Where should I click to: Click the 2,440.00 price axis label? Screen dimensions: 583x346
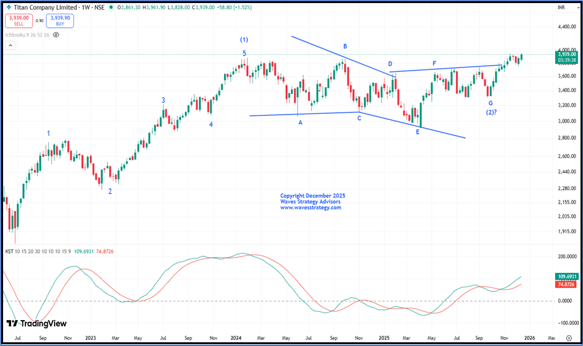[x=567, y=171]
